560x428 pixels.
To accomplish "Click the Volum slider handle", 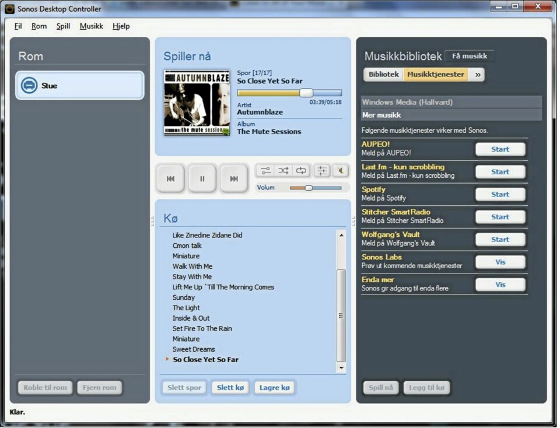I will [x=309, y=188].
